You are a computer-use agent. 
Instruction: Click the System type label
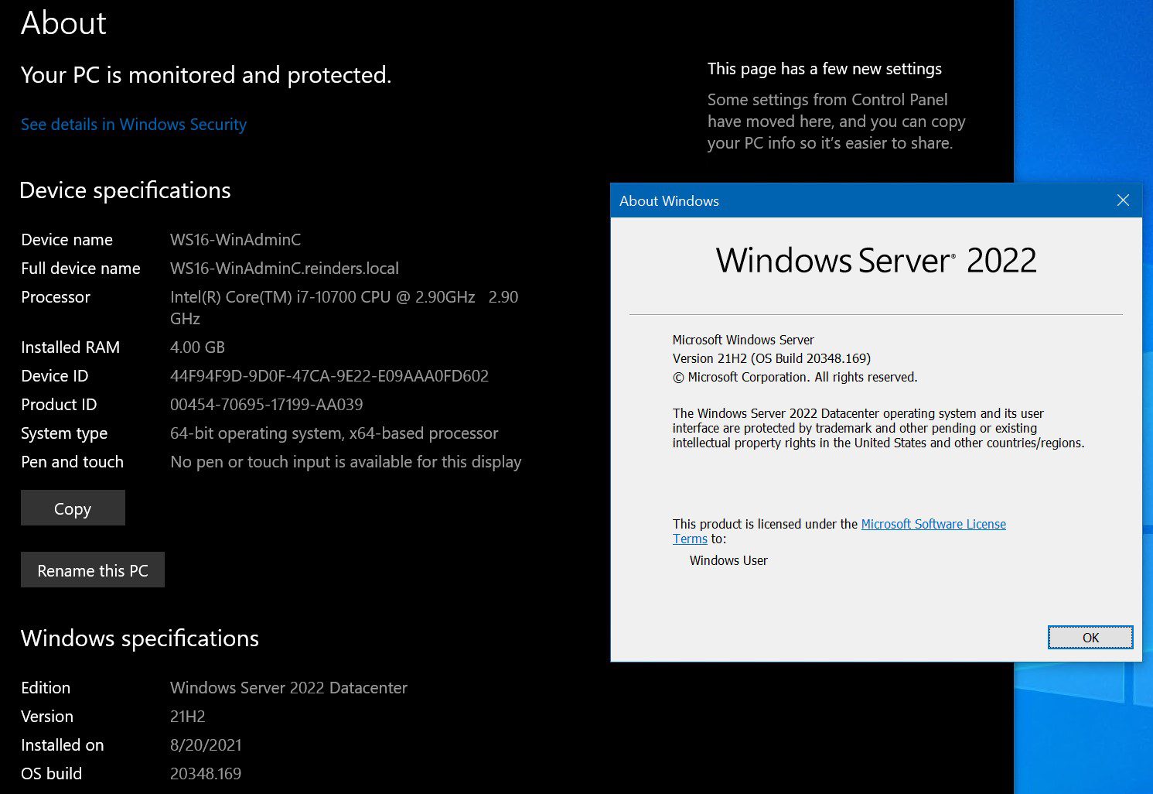tap(64, 433)
